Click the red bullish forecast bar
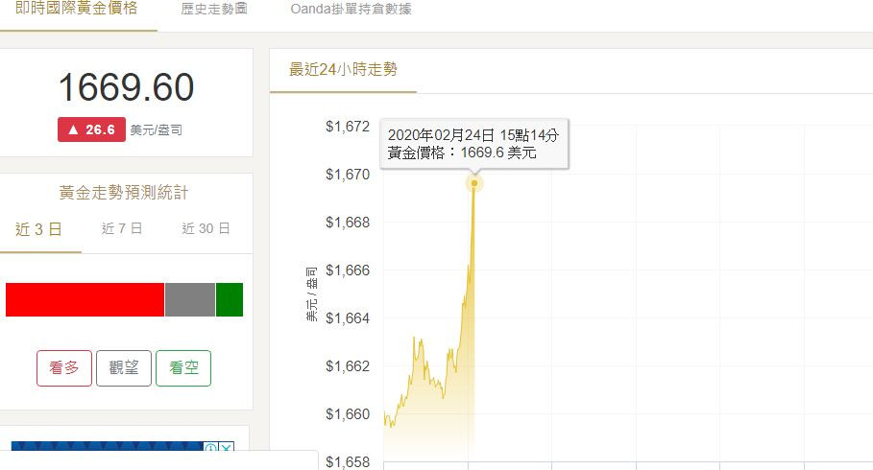873x470 pixels. (85, 300)
